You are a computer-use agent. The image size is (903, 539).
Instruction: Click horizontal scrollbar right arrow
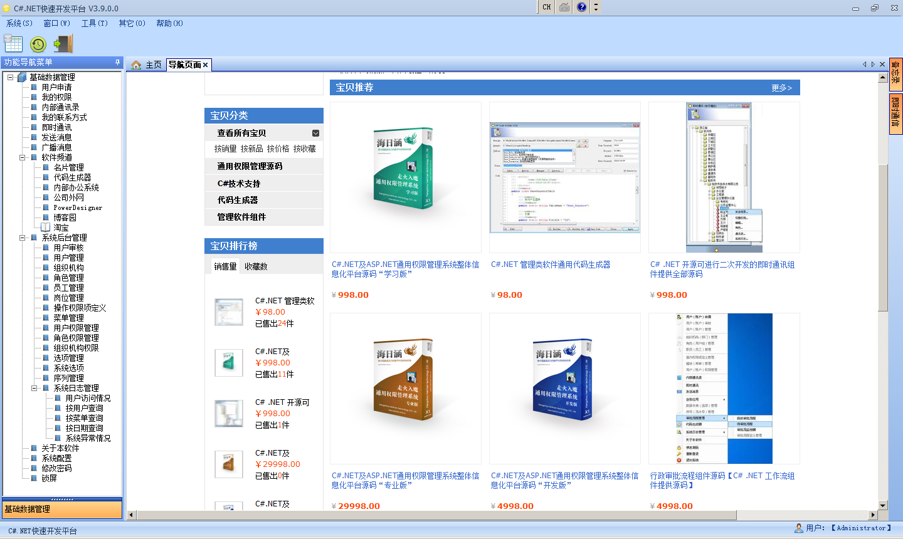[x=873, y=515]
